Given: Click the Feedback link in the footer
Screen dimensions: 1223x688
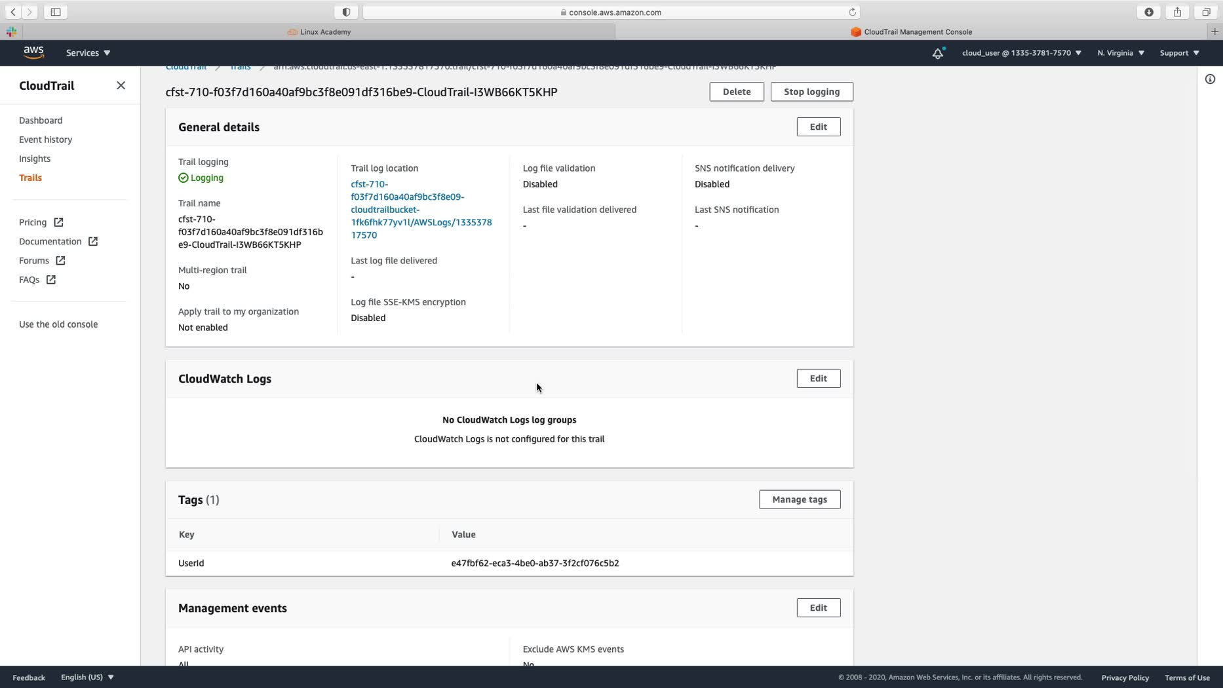Looking at the screenshot, I should coord(29,678).
